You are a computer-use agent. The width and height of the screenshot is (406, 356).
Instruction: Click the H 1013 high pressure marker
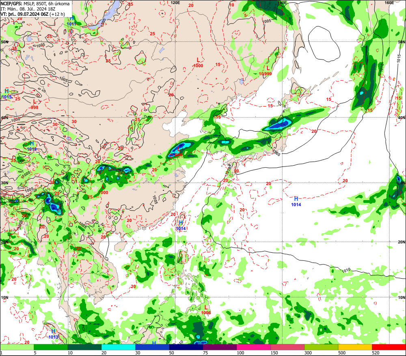coord(53,334)
